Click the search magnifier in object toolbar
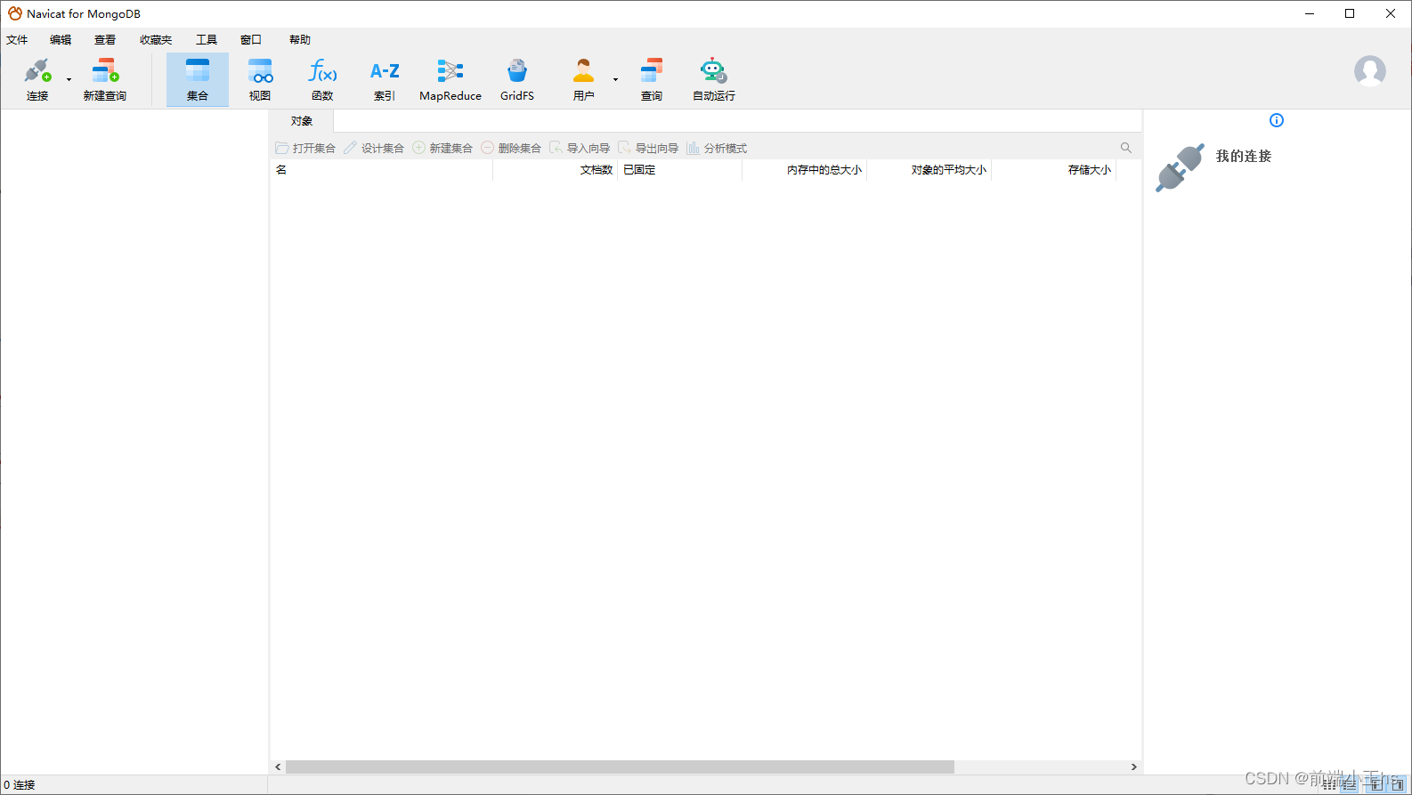Screen dimensions: 1412x795 tap(1126, 148)
